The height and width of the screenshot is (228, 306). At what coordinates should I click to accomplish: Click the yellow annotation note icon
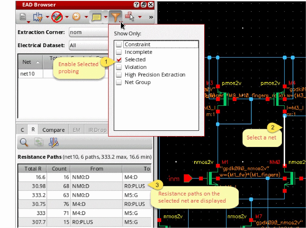[x=96, y=17]
